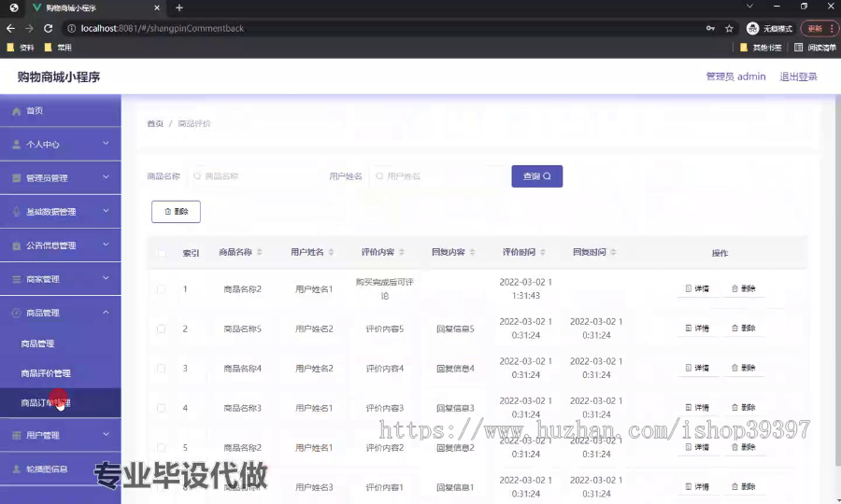Go to 首页 in the breadcrumb

point(155,124)
